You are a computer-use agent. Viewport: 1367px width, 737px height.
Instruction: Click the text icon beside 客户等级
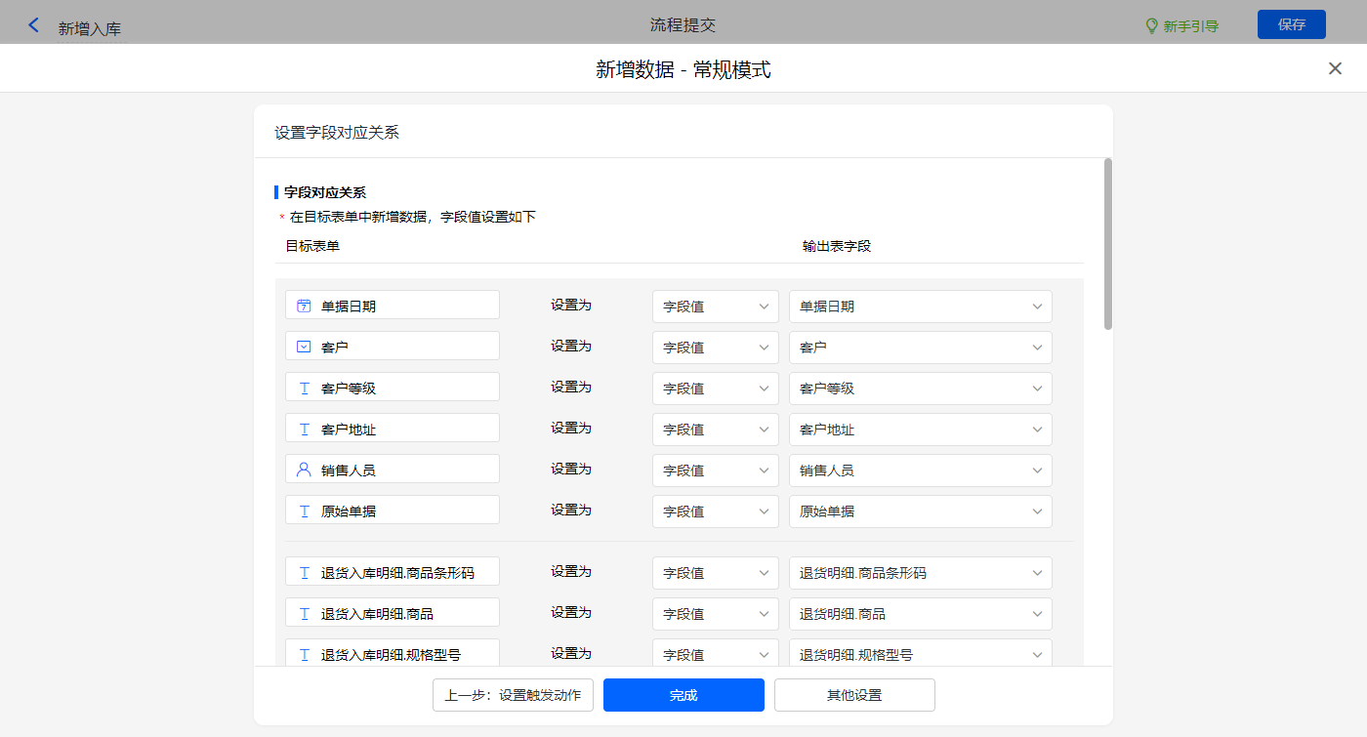point(304,388)
